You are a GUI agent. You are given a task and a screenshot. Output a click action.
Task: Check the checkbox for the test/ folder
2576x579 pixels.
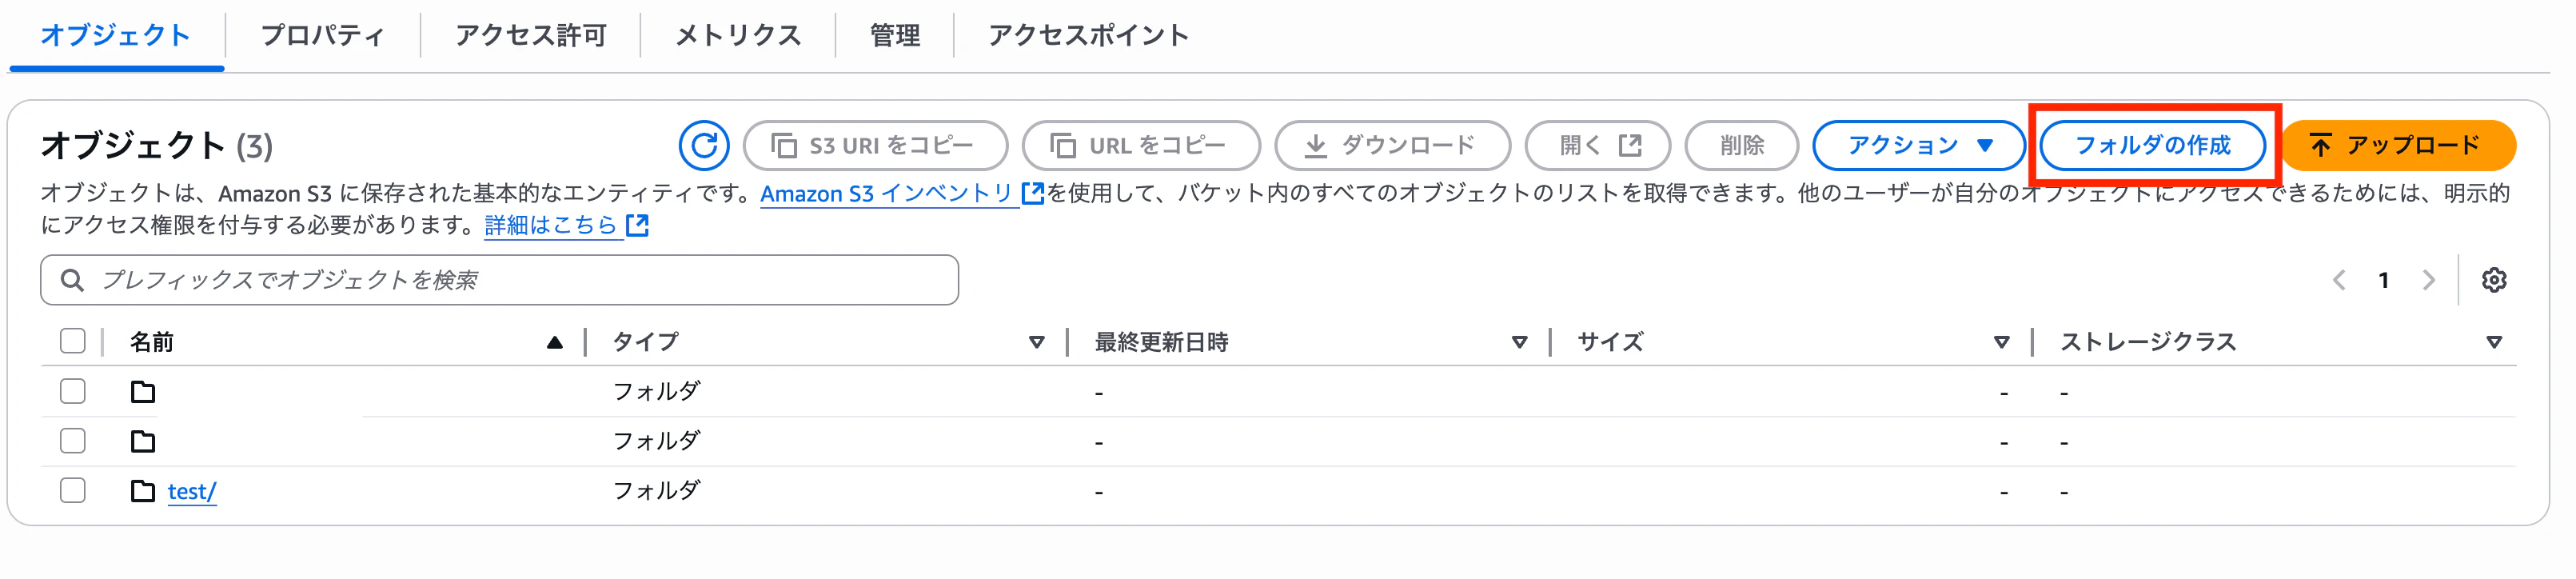click(x=71, y=490)
